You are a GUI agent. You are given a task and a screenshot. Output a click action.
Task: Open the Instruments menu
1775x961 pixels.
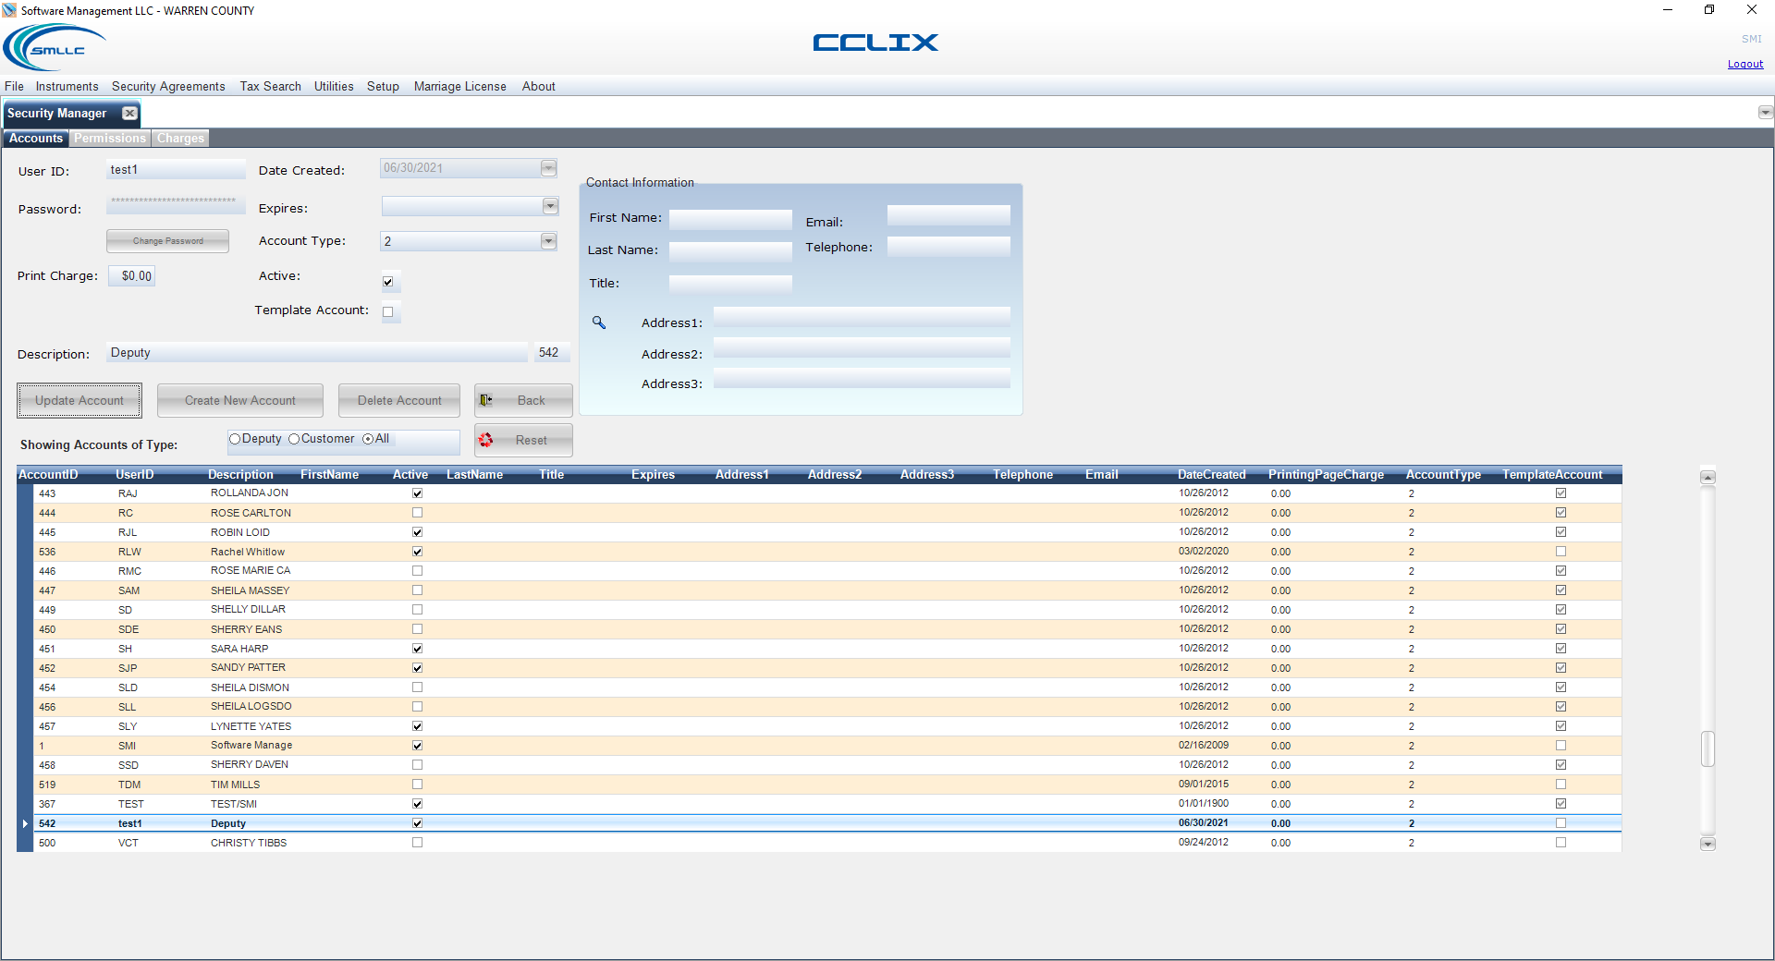coord(67,86)
